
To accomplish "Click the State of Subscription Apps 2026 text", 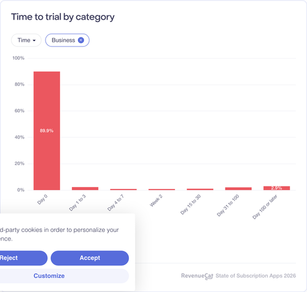I will [256, 276].
